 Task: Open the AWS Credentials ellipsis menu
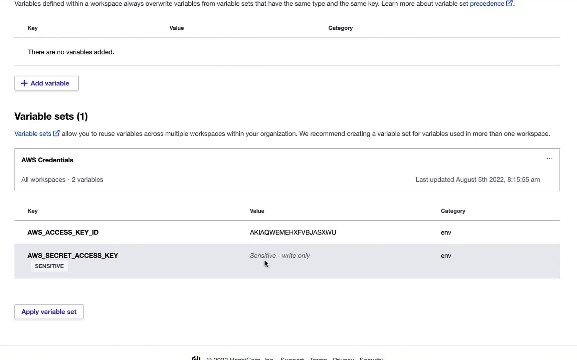tap(549, 158)
